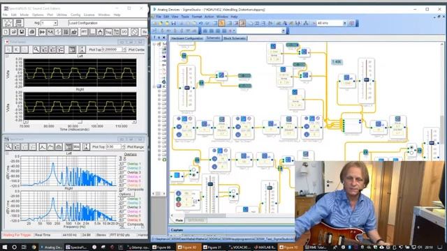447x251 pixels.
Task: Click the Cortana search circle on taskbar
Action: pyautogui.click(x=15, y=247)
